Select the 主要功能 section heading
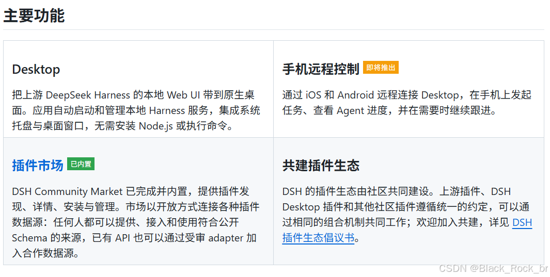 34,16
